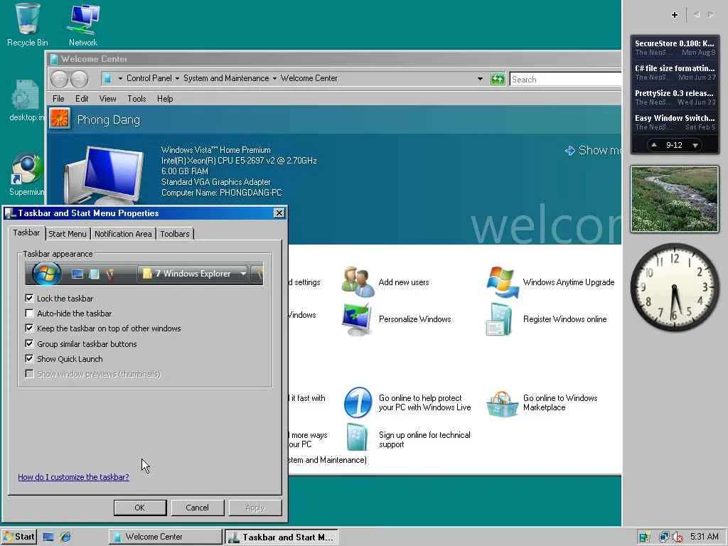Expand the System and Maintenance breadcrumb arrow

point(274,78)
